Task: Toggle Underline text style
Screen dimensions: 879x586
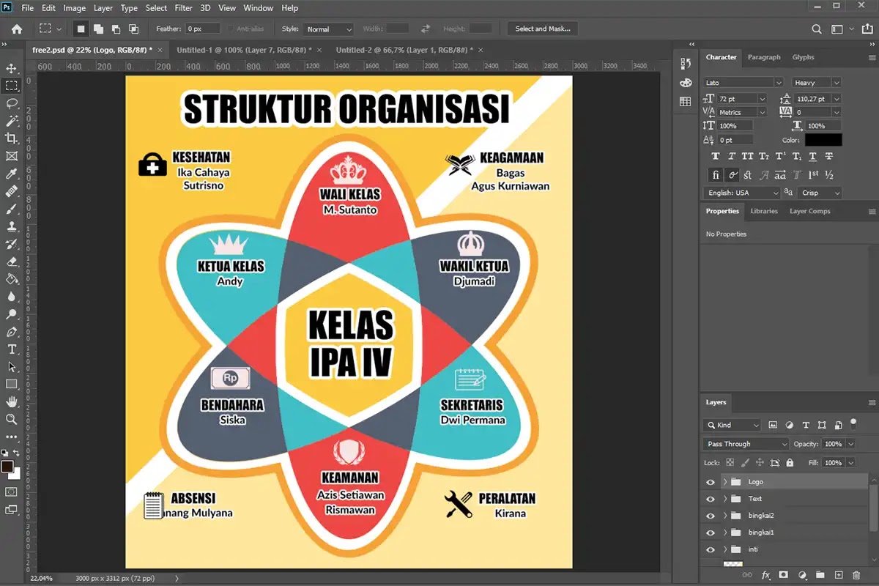Action: point(813,157)
